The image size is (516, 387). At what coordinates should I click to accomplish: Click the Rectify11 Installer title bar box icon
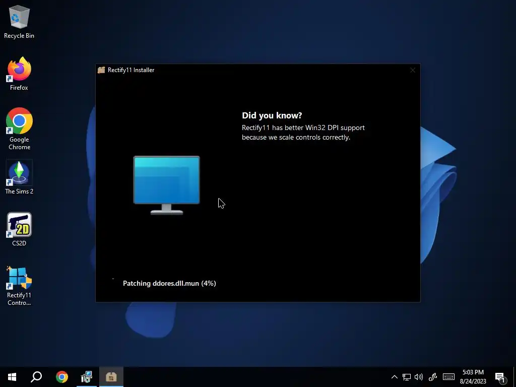[101, 70]
